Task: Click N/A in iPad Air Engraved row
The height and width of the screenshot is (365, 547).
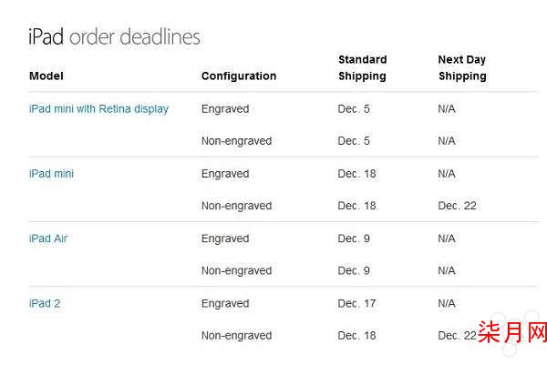Action: pyautogui.click(x=447, y=238)
